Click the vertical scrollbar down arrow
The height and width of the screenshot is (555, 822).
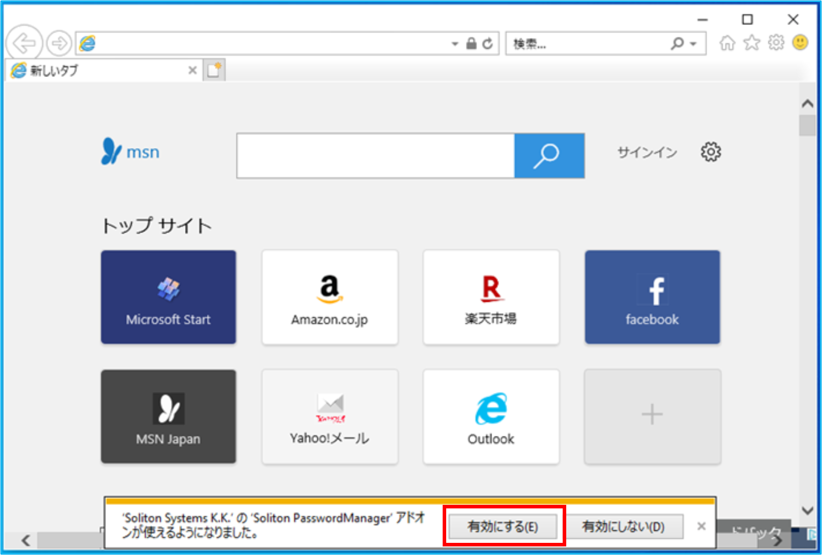(x=807, y=510)
